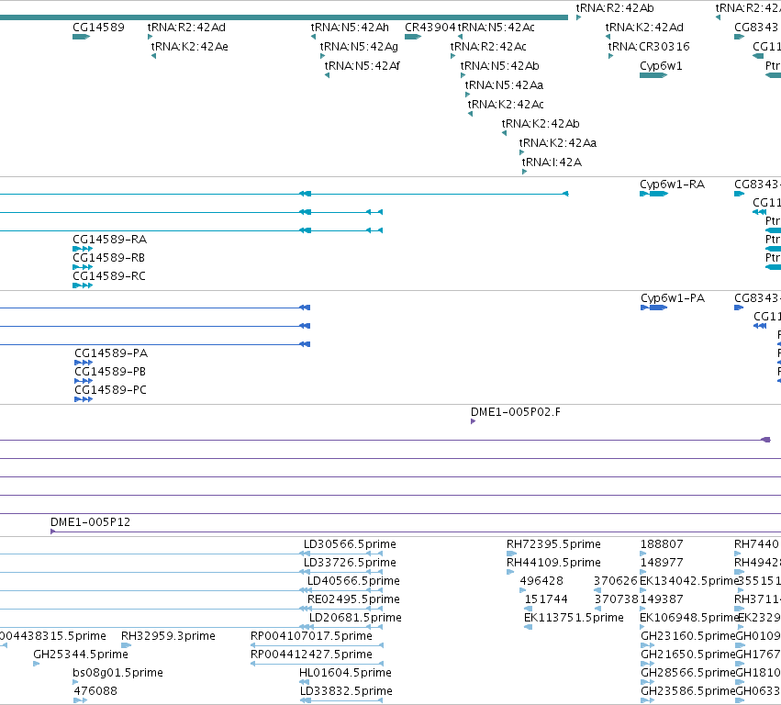Select the Cyp6w1-RA transcript glyph

pos(653,194)
